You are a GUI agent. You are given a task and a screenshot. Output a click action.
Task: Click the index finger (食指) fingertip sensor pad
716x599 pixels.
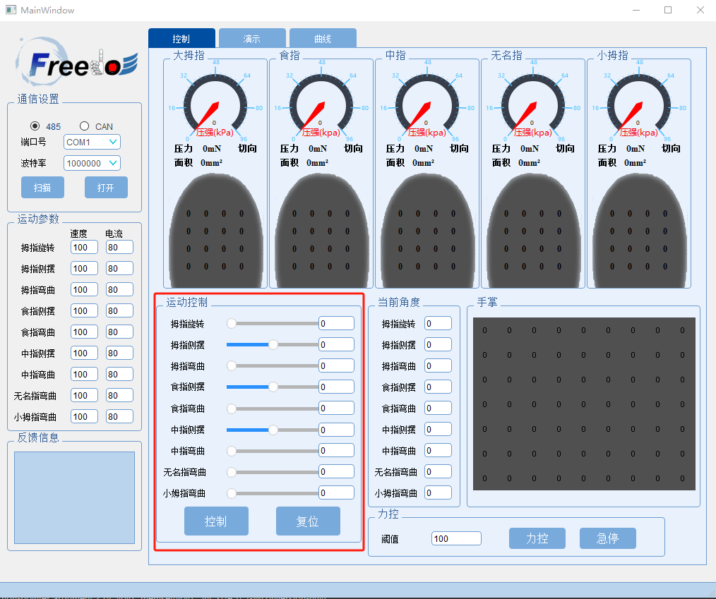[x=321, y=231]
